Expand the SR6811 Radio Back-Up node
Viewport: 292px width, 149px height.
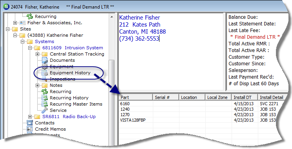30,117
